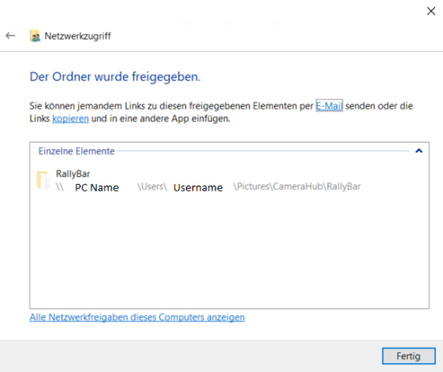Click the Netzwerkzugriff title text
443x372 pixels.
point(78,36)
